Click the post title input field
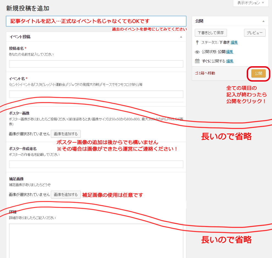 coord(96,21)
